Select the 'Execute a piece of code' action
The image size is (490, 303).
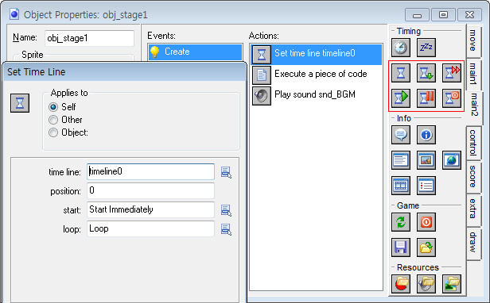pyautogui.click(x=317, y=75)
